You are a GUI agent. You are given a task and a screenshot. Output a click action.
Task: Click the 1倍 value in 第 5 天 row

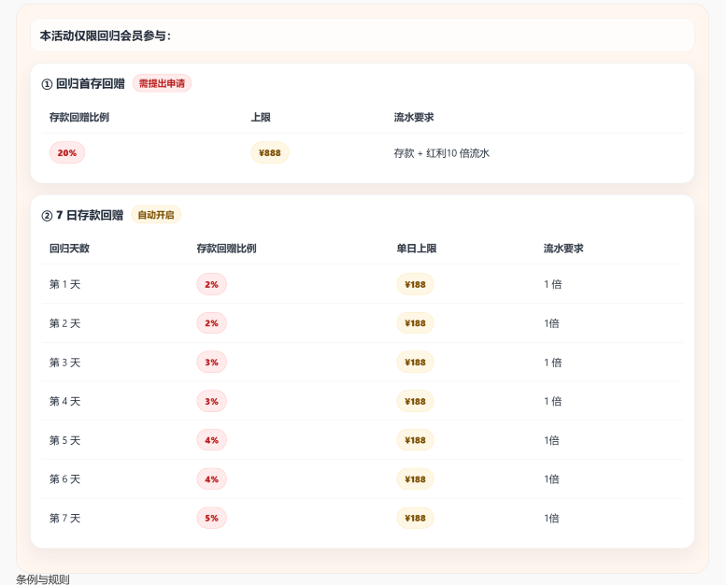pyautogui.click(x=551, y=440)
